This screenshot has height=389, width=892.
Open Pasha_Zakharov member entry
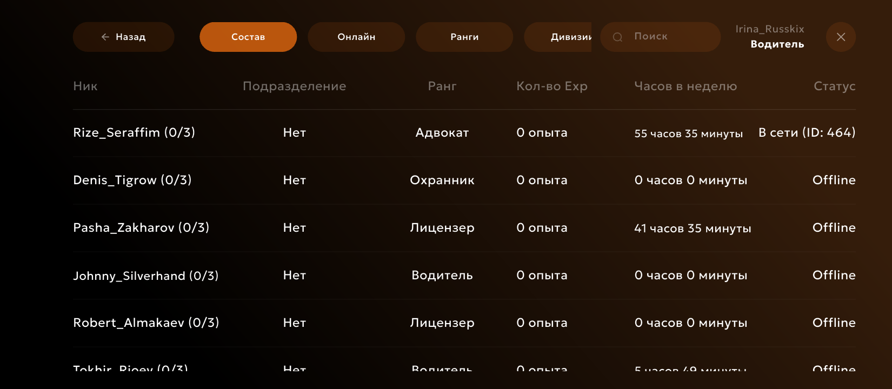tap(141, 228)
